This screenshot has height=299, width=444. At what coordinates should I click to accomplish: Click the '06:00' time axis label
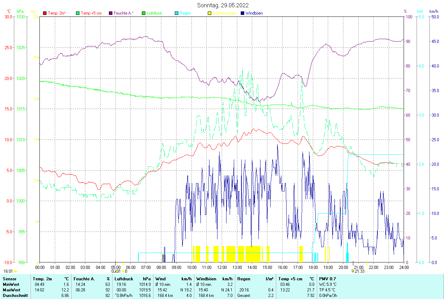coord(131,267)
